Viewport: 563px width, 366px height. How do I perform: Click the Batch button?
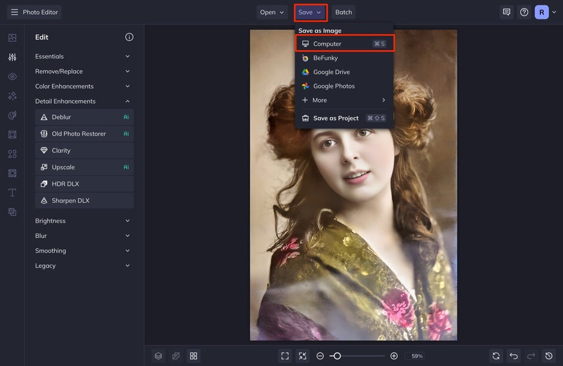pyautogui.click(x=344, y=12)
